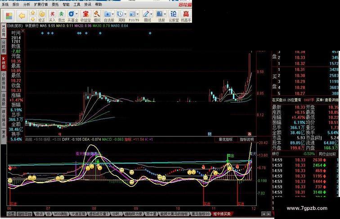Screen dimensions: 340x219
Task: Select the 双十星 indicator tab
Action: tap(151, 214)
